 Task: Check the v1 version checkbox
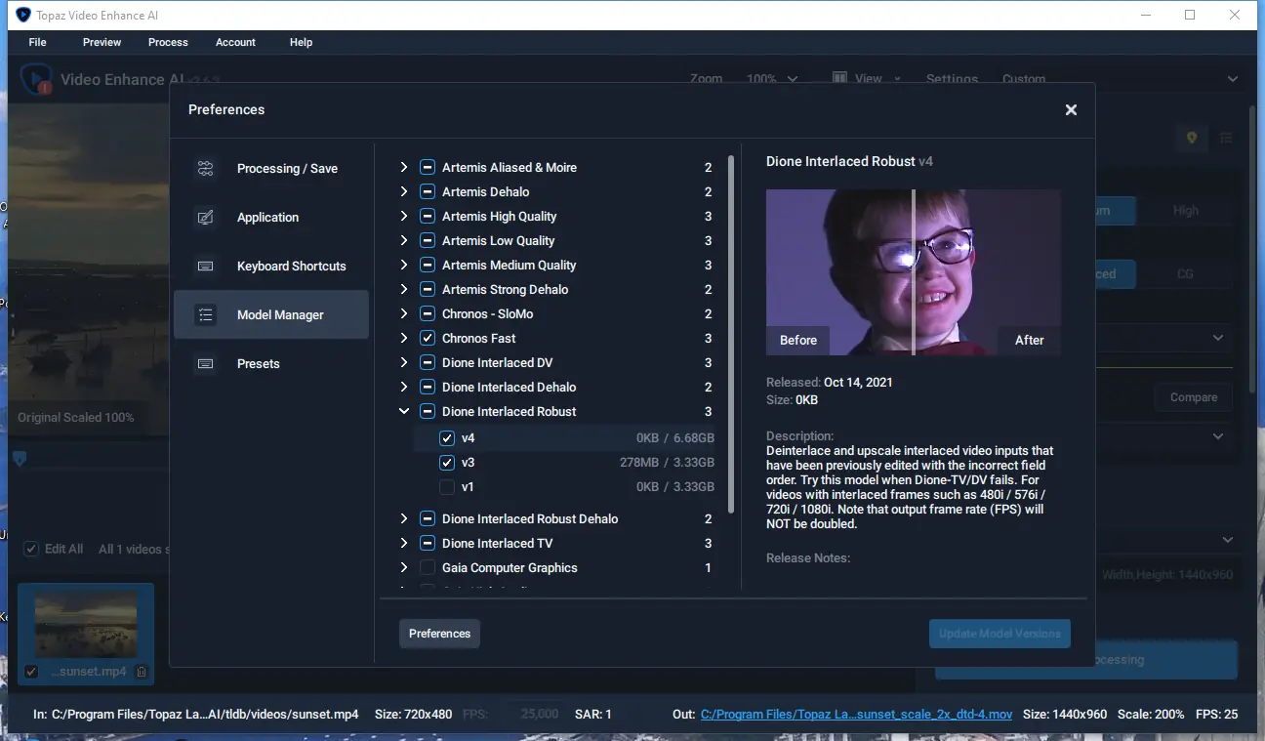tap(447, 487)
